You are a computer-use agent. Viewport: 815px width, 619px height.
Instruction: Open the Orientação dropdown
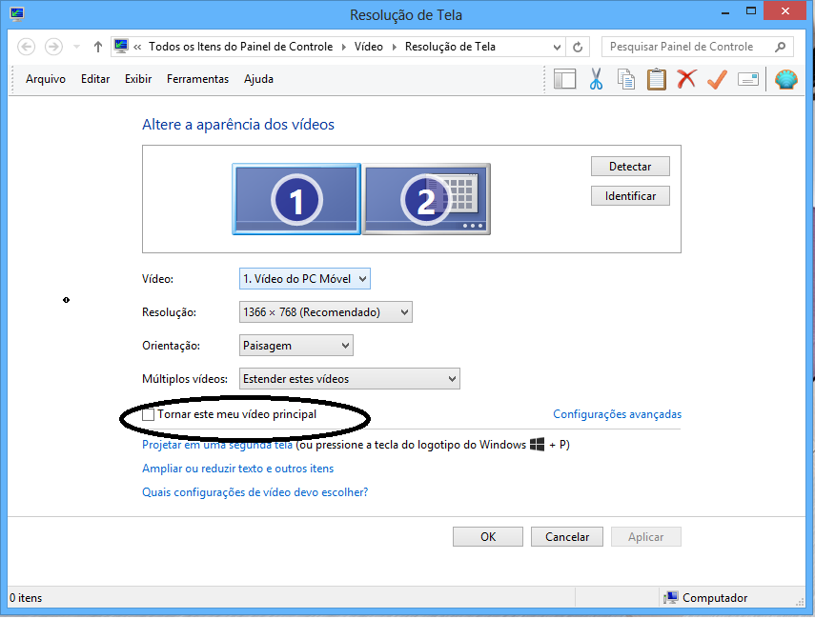point(295,346)
